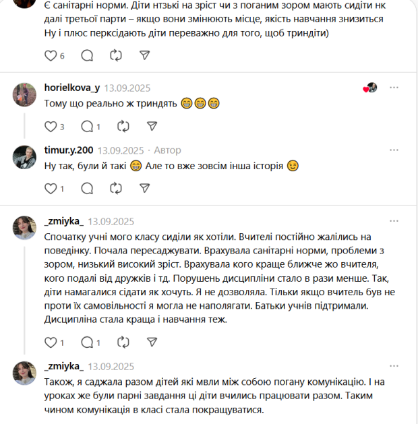Open the 13.09.2025 timestamp of horielkova_y's comment

[127, 88]
